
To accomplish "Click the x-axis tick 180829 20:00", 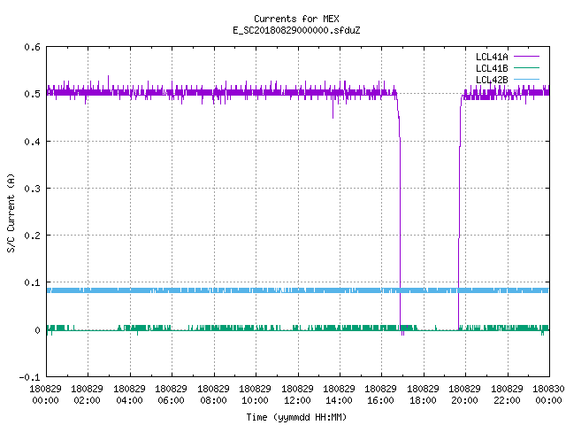I will [464, 395].
